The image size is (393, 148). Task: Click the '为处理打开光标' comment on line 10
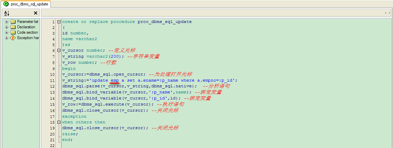pyautogui.click(x=173, y=75)
